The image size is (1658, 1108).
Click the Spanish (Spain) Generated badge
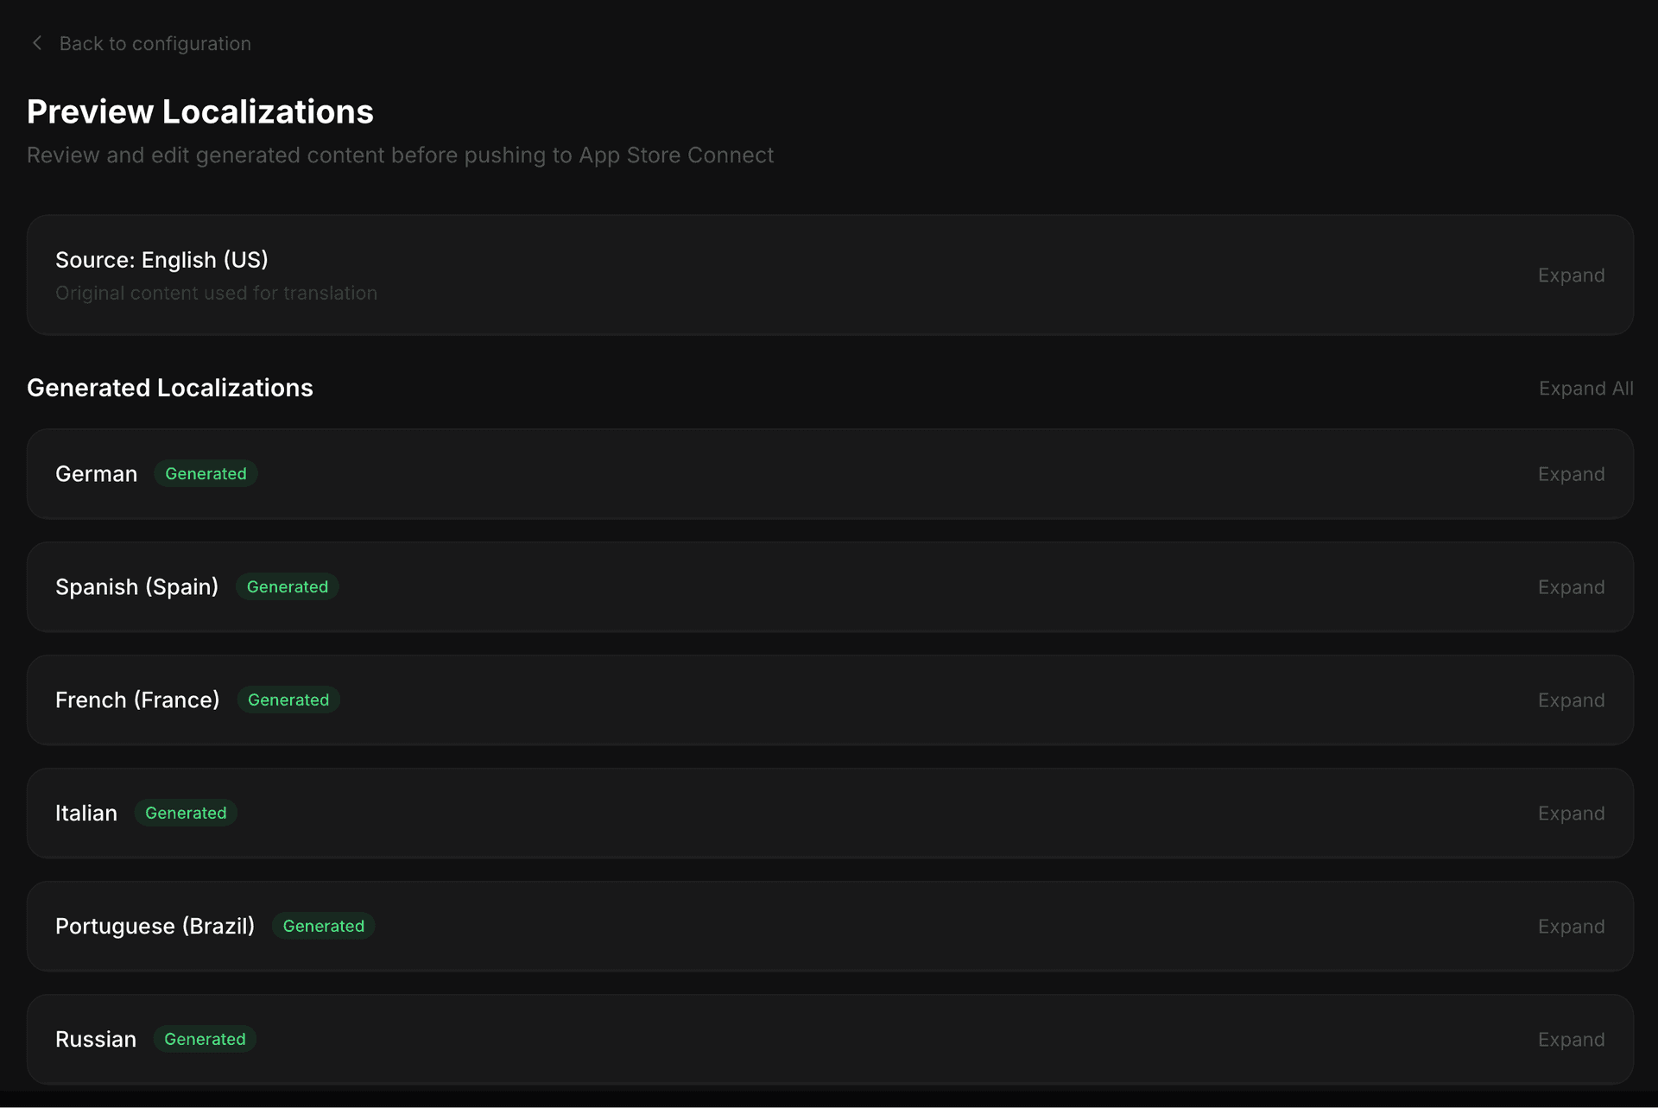click(288, 587)
